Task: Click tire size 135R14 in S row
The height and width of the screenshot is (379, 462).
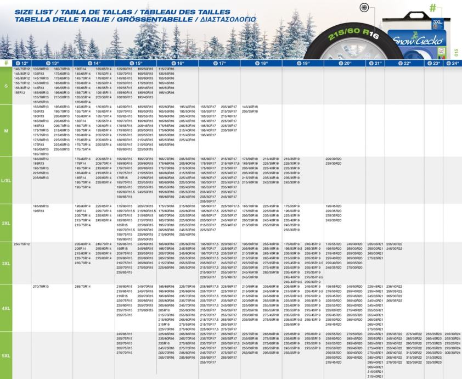Action: pyautogui.click(x=80, y=69)
